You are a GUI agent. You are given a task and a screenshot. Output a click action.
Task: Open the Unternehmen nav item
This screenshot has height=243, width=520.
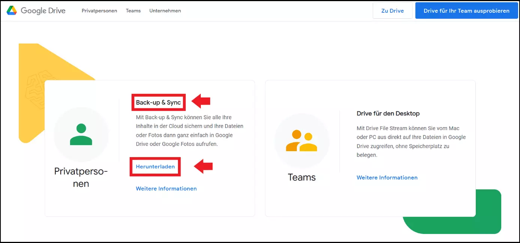pos(165,11)
